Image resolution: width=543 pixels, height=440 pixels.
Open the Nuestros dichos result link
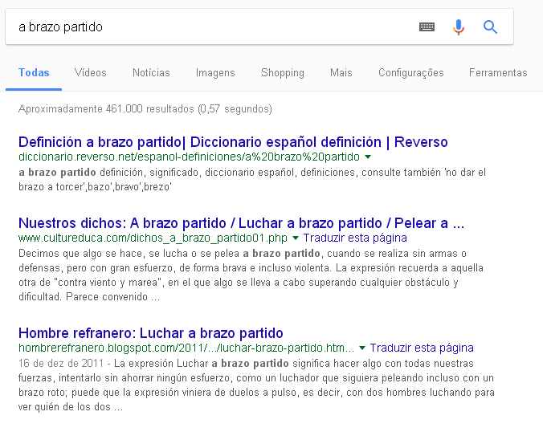click(x=241, y=222)
